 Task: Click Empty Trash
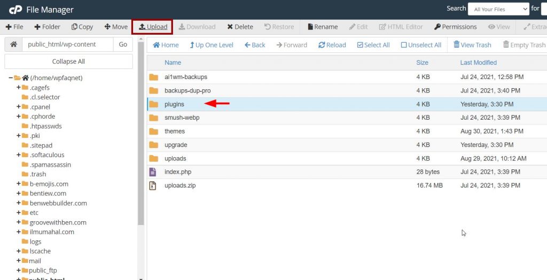pyautogui.click(x=524, y=45)
